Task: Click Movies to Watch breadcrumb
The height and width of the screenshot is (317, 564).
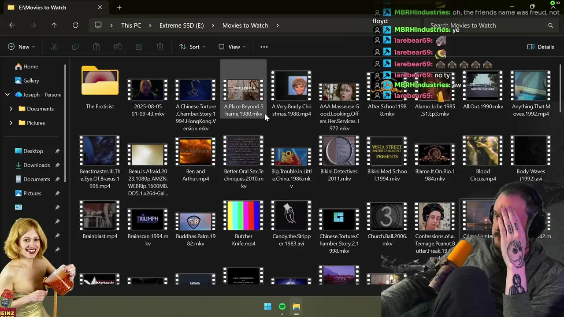Action: pyautogui.click(x=245, y=26)
